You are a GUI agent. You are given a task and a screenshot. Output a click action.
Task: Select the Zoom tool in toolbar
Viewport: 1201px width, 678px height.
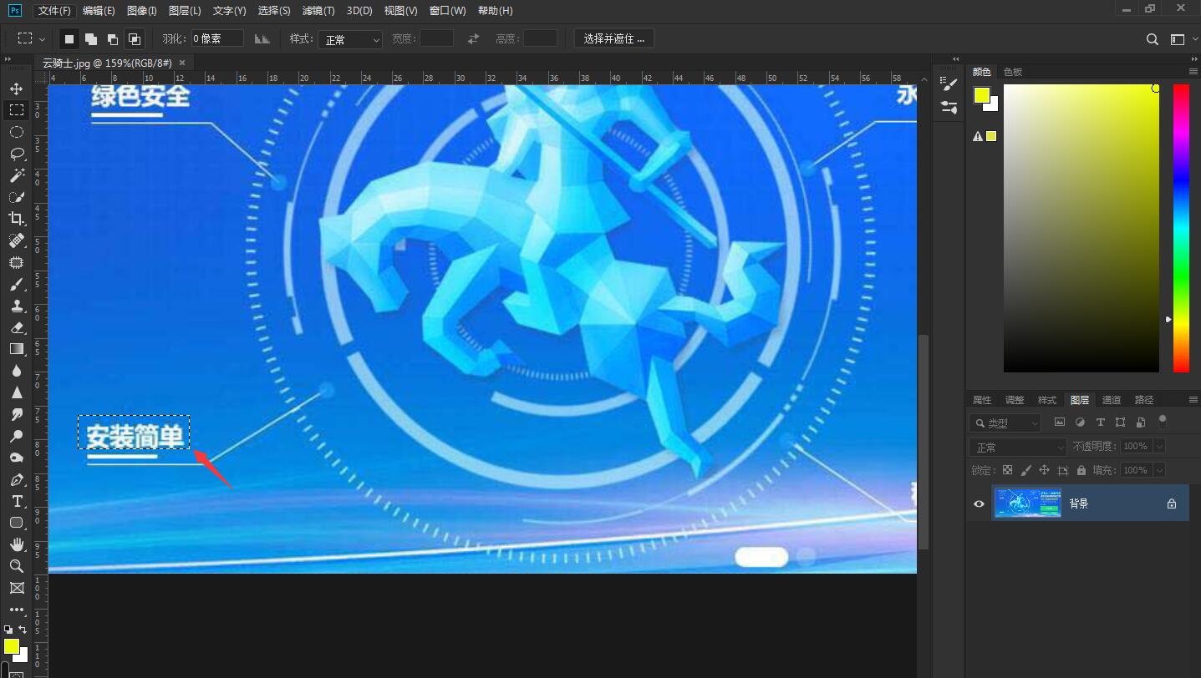click(16, 566)
